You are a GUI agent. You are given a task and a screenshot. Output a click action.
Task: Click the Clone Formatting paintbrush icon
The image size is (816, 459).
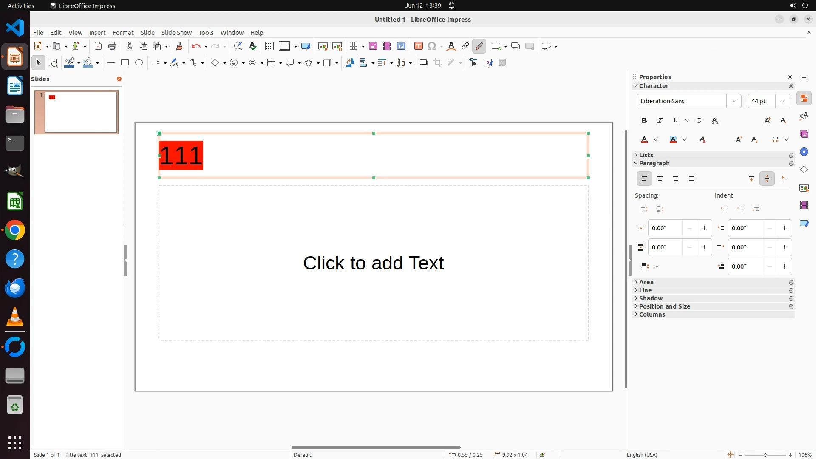point(179,46)
